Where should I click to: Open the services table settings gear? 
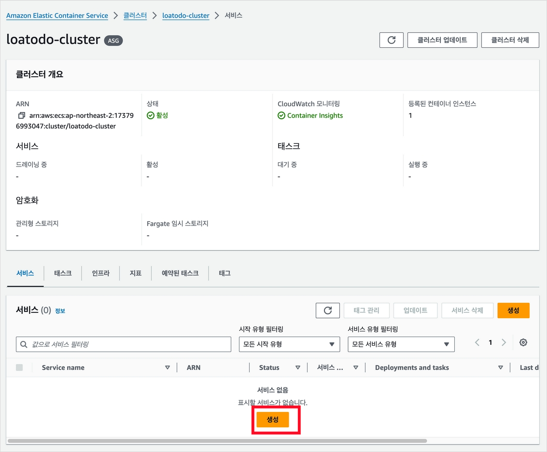[523, 342]
